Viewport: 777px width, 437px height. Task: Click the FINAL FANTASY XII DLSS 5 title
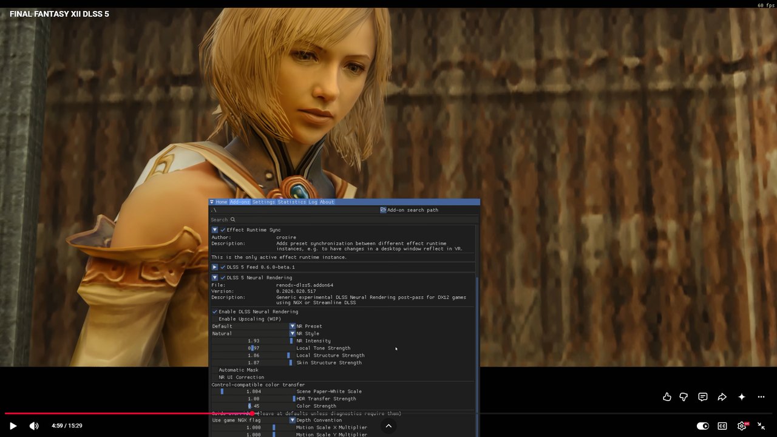pos(59,14)
